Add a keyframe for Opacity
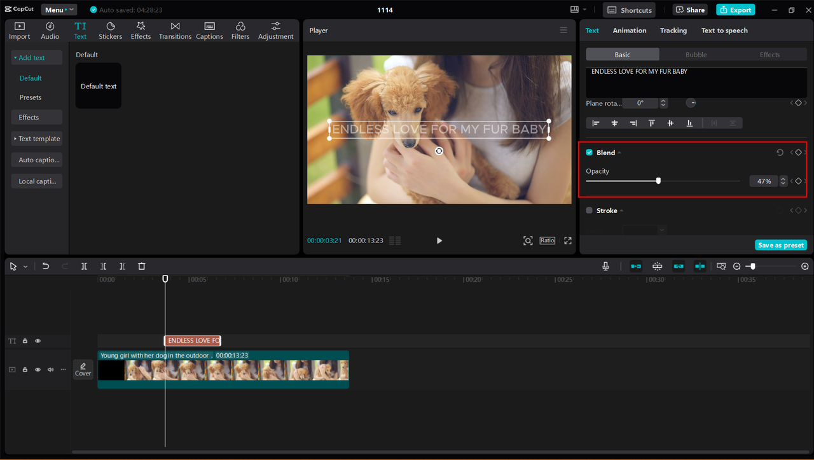 pos(798,181)
